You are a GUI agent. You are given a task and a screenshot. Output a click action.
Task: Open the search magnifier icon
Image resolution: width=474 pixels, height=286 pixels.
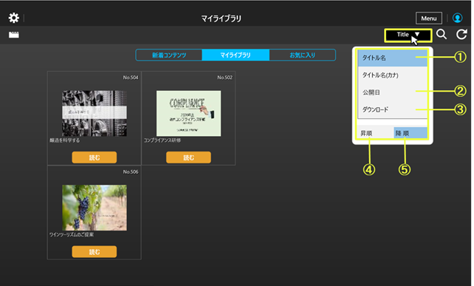click(x=442, y=34)
